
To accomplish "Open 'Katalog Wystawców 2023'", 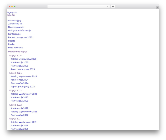I will point(24,94).
